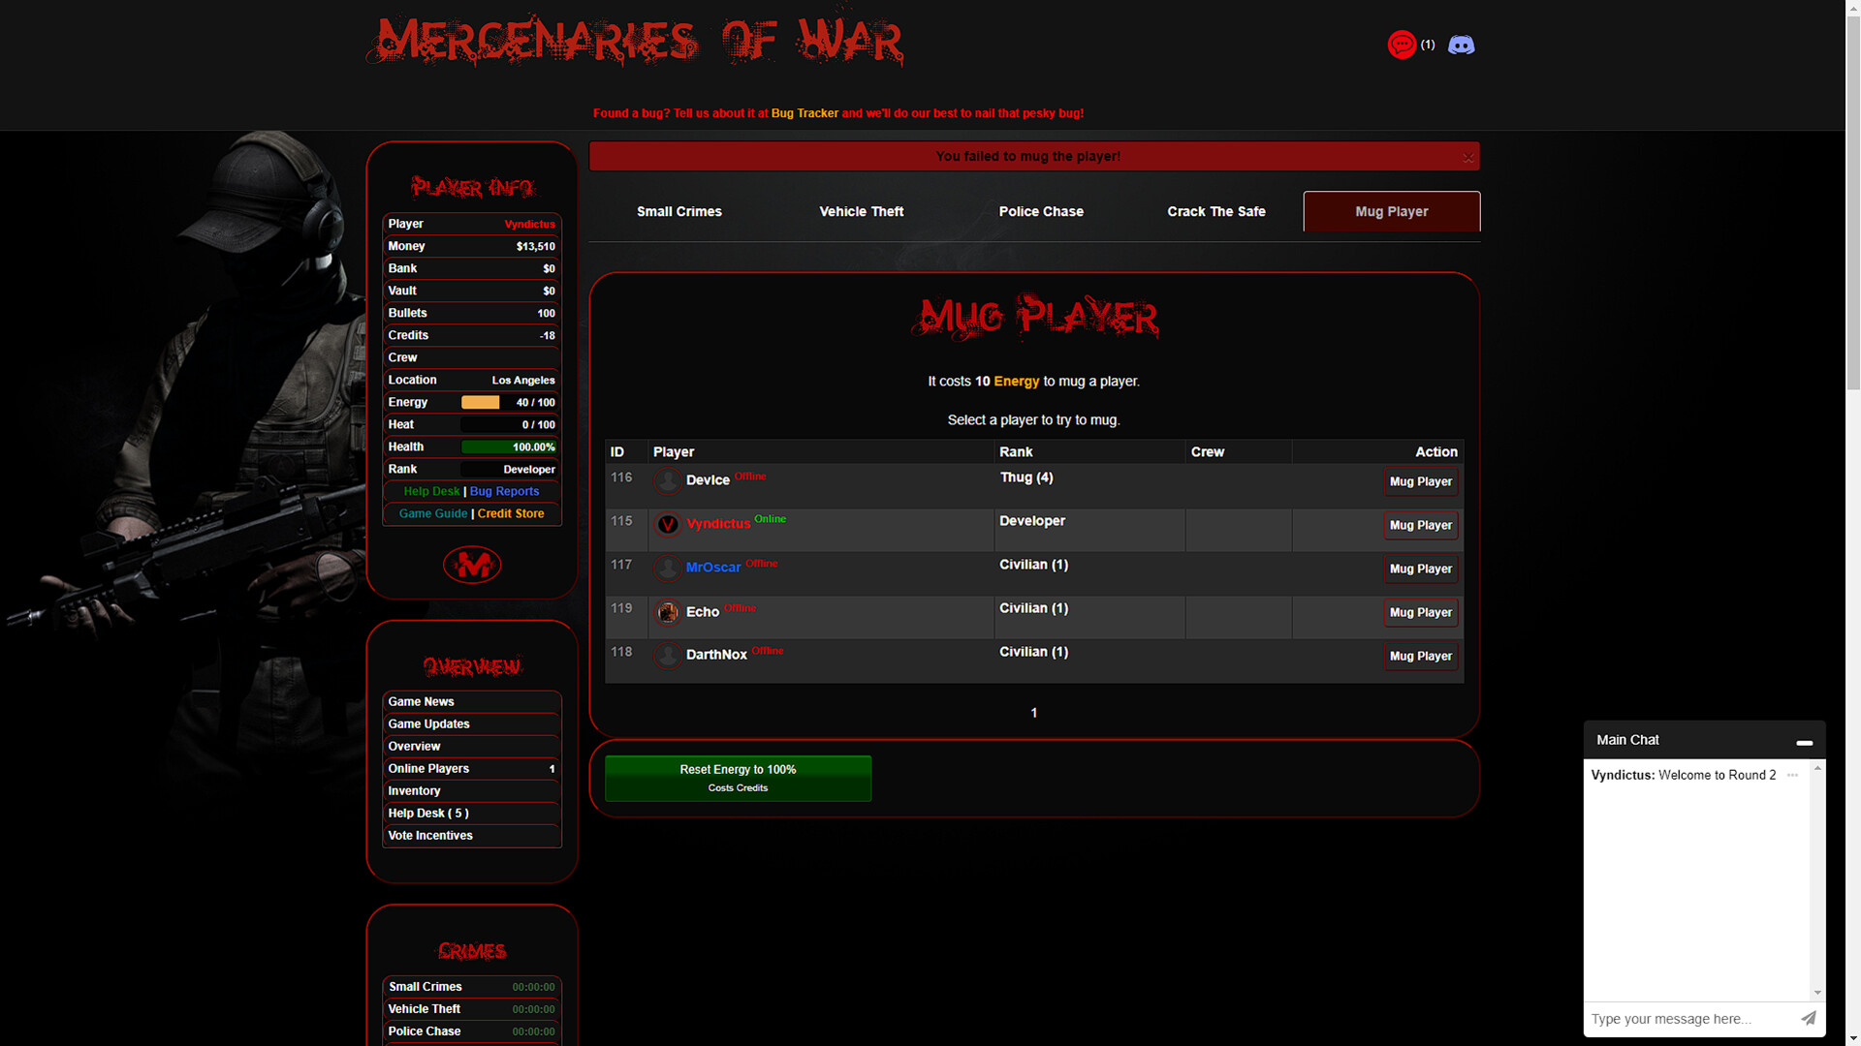This screenshot has height=1046, width=1861.
Task: Send chat message using the paper plane icon
Action: [1808, 1018]
